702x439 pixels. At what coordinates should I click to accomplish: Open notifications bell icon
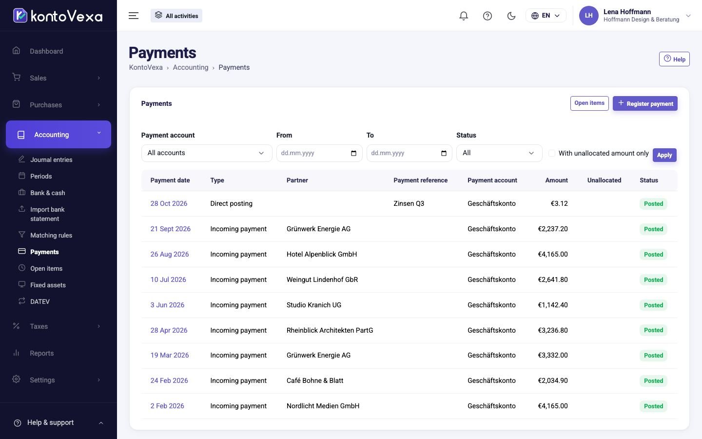tap(464, 16)
